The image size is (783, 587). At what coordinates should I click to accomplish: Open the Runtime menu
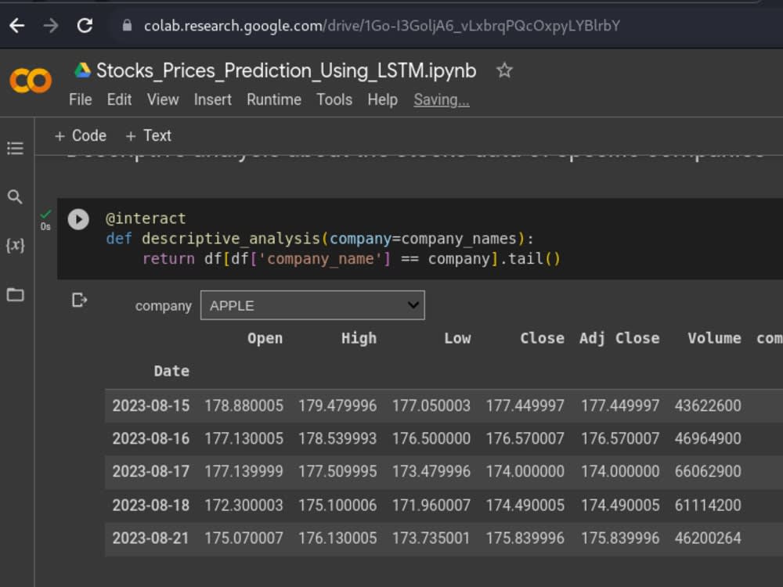273,99
